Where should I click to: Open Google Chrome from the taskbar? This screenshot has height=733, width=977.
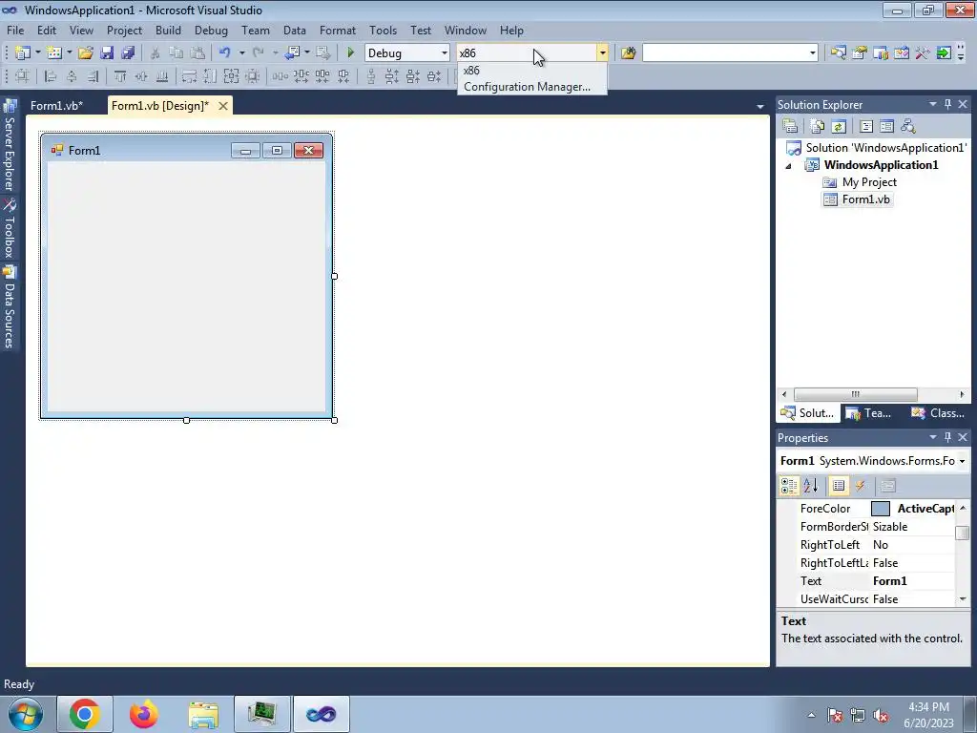(x=85, y=714)
